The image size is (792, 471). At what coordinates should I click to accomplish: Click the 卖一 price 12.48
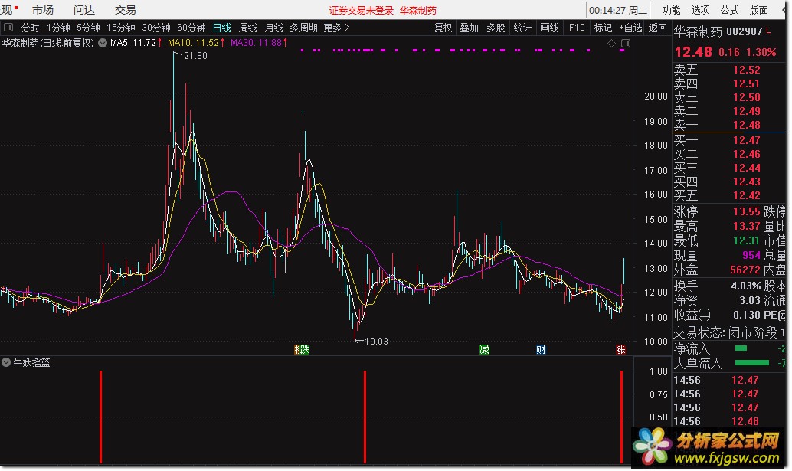(x=746, y=125)
